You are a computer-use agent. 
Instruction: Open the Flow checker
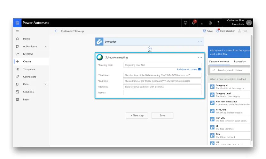pyautogui.click(x=225, y=31)
